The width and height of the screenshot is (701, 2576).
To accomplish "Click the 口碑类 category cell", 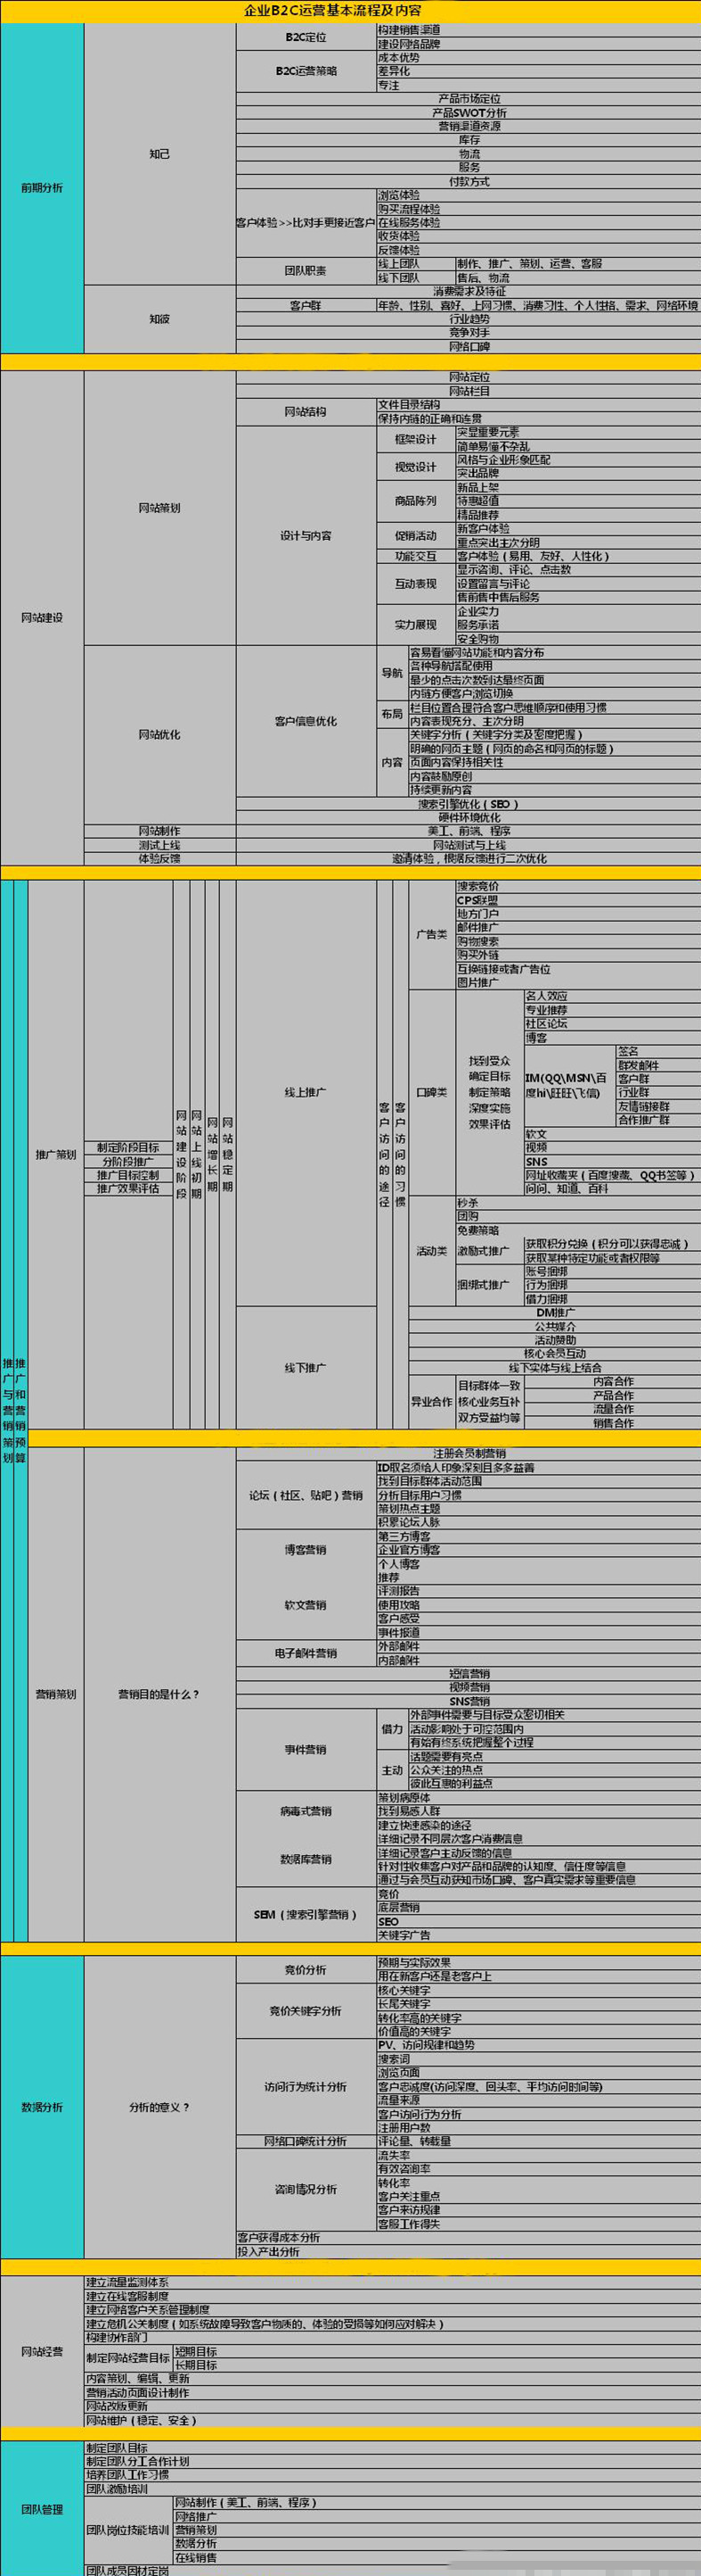I will [x=431, y=1092].
